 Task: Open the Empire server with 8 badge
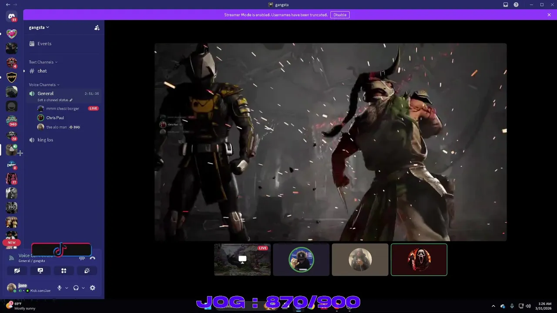point(12,165)
